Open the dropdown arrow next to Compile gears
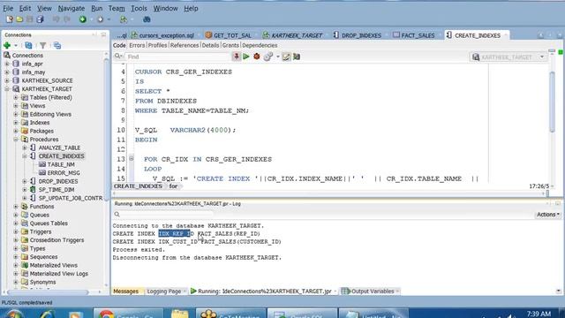 pos(278,57)
